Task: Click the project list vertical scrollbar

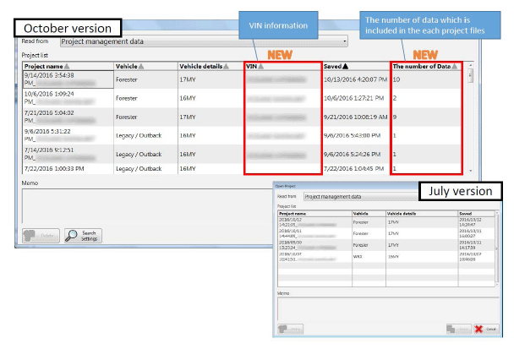Action: click(470, 118)
